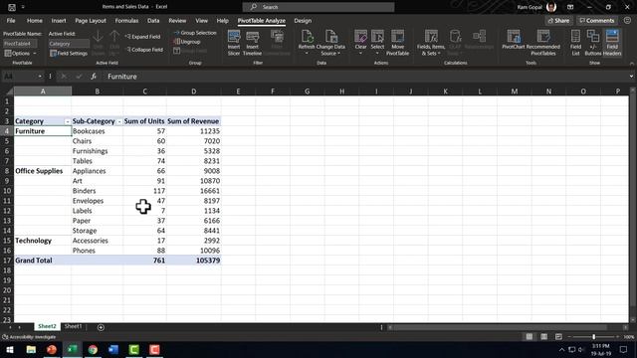
Task: Click Expand Field in Active Field group
Action: point(143,37)
